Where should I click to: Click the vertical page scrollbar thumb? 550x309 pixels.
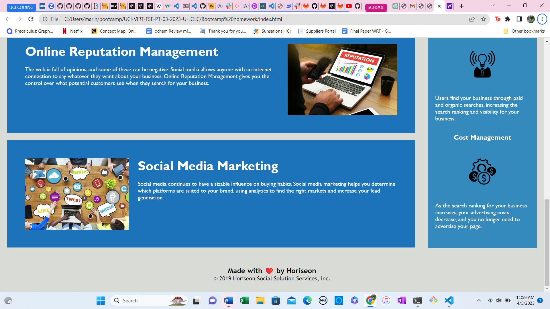[547, 243]
